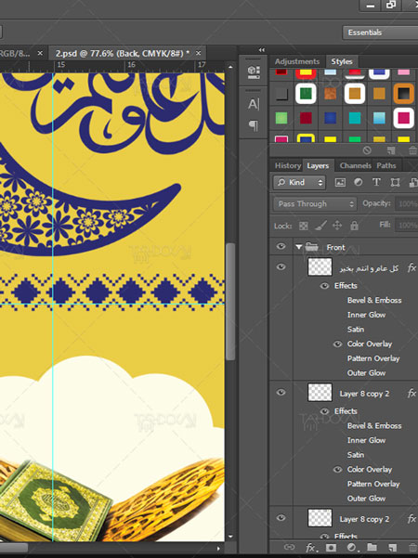Click the canvas scroll-down arrow
The width and height of the screenshot is (418, 558).
pyautogui.click(x=230, y=537)
